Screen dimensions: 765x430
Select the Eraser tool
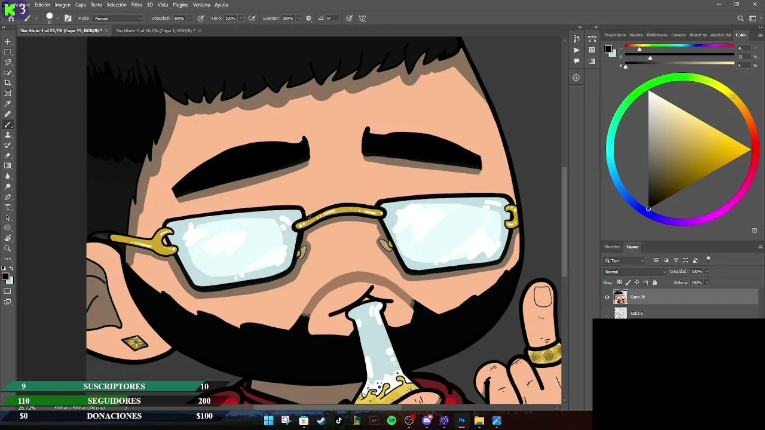8,156
